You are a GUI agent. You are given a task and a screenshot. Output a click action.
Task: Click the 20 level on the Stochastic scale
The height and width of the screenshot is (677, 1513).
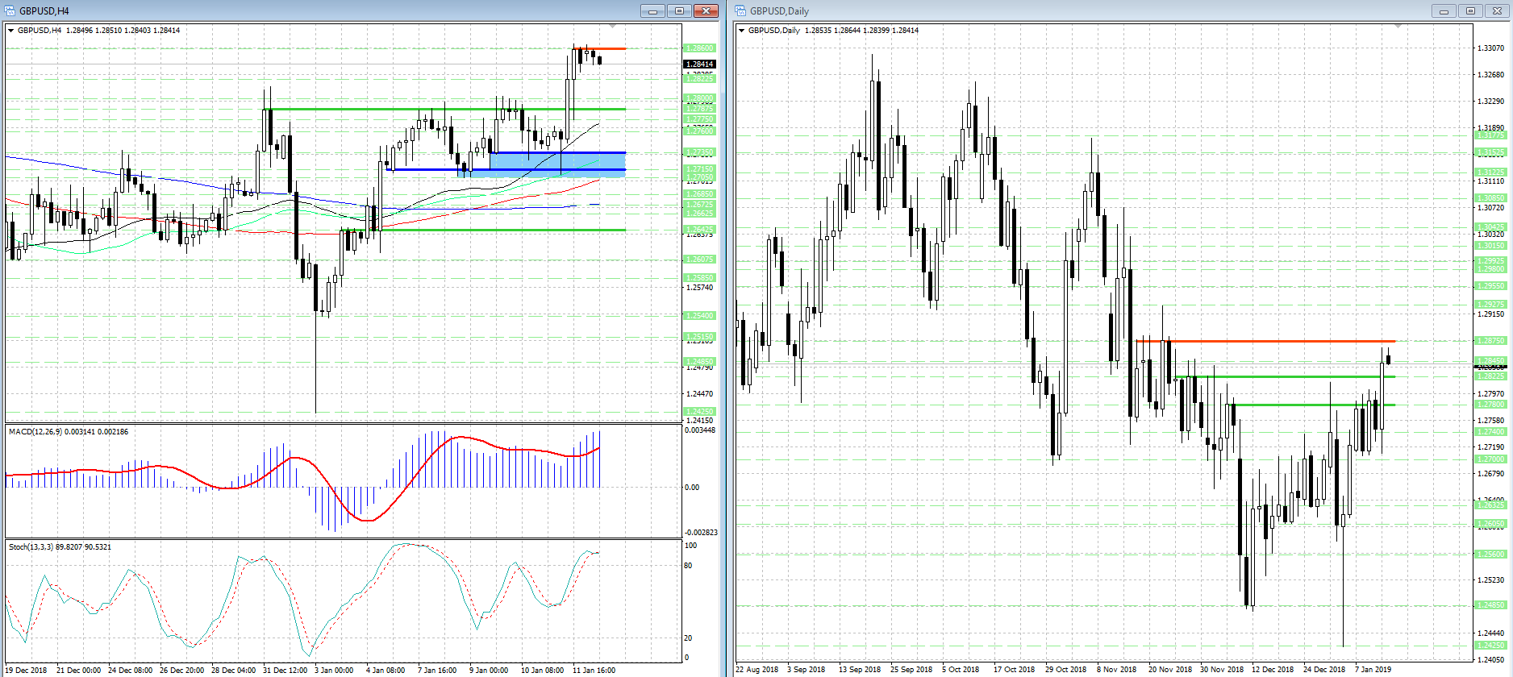coord(688,638)
